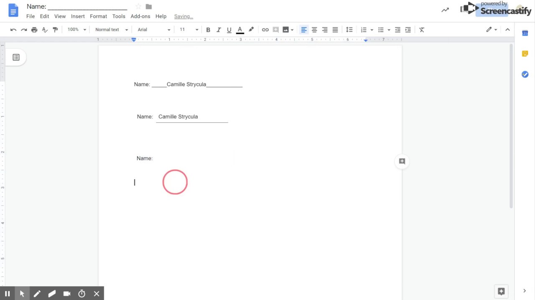Open editing mode pencil dropdown
Viewport: 535px width, 300px height.
[x=491, y=30]
